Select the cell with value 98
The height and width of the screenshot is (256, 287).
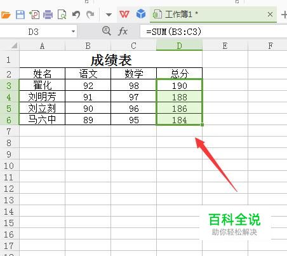(x=133, y=85)
